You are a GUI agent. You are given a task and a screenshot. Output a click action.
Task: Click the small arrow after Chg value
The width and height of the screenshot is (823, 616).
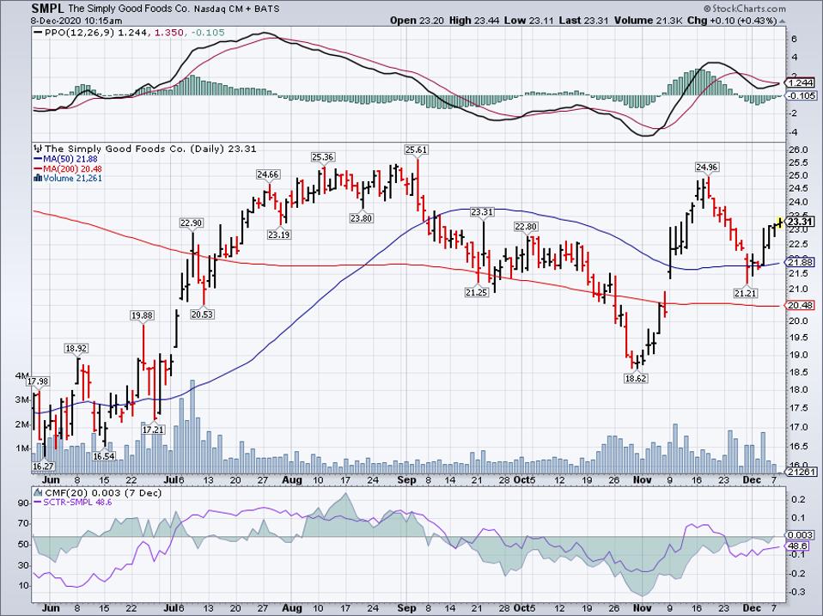pyautogui.click(x=783, y=21)
